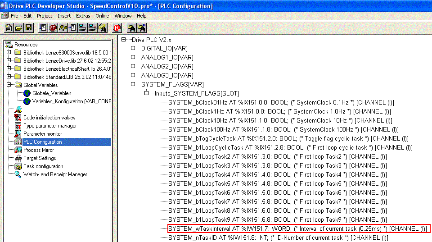The image size is (432, 242).
Task: Collapse Inputs_SYSTEM_FLAGS[SLOT] node
Action: (146, 93)
